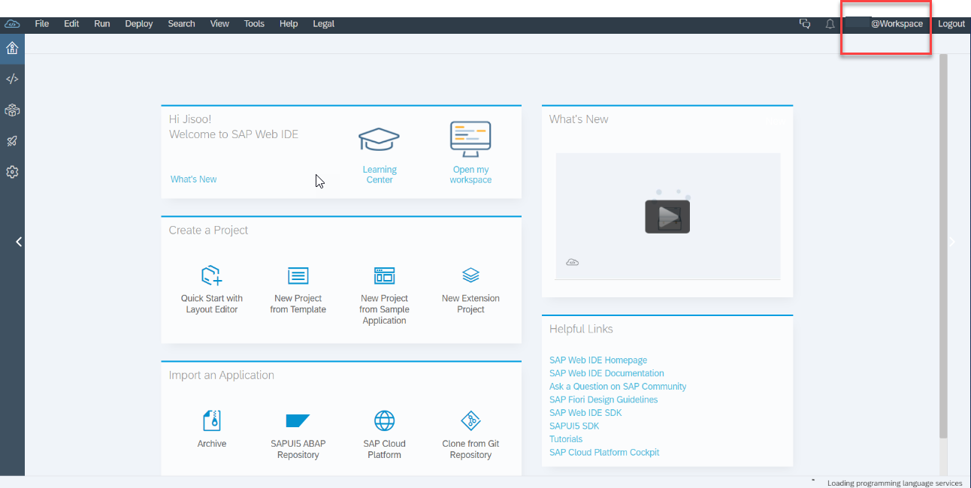This screenshot has width=971, height=488.
Task: Open the Home perspective in the sidebar
Action: (12, 49)
